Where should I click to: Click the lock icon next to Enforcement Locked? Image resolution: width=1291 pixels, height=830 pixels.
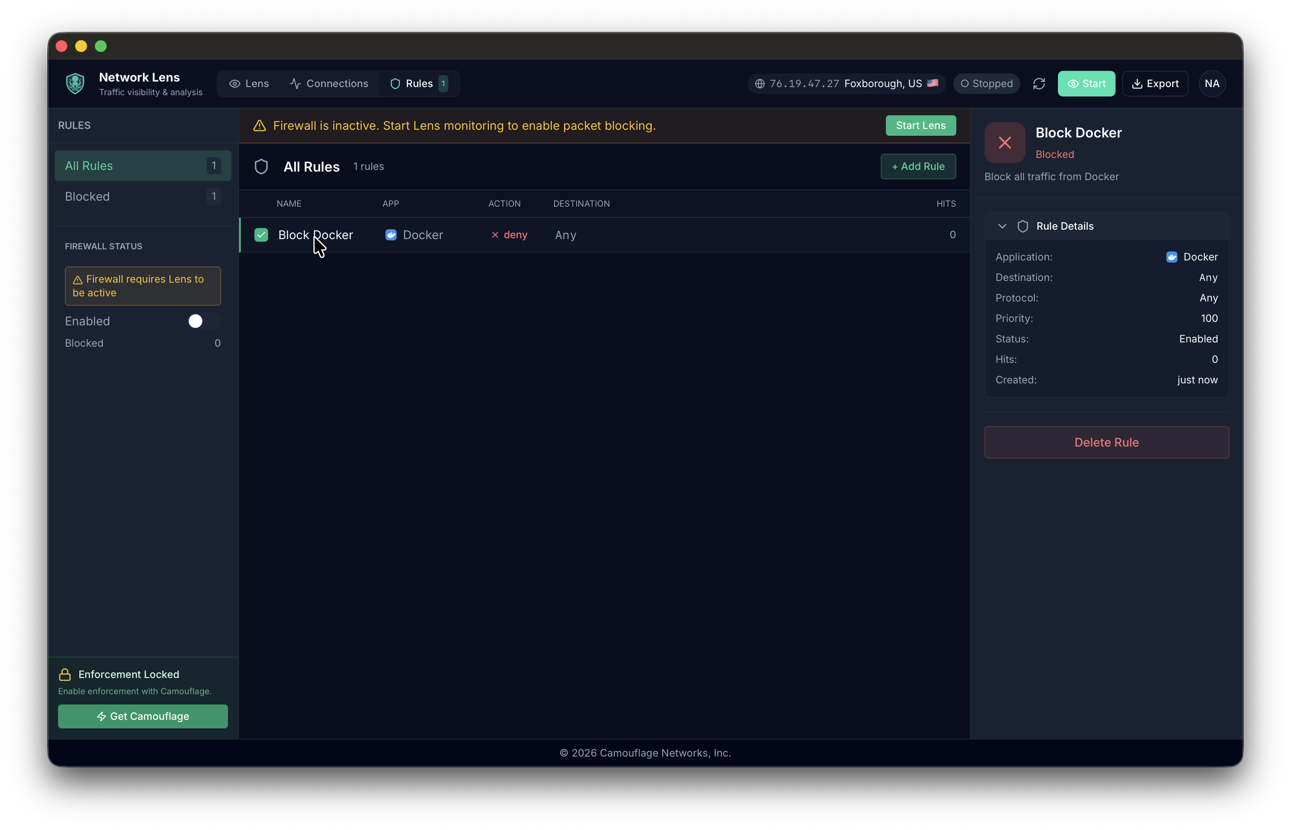coord(64,675)
